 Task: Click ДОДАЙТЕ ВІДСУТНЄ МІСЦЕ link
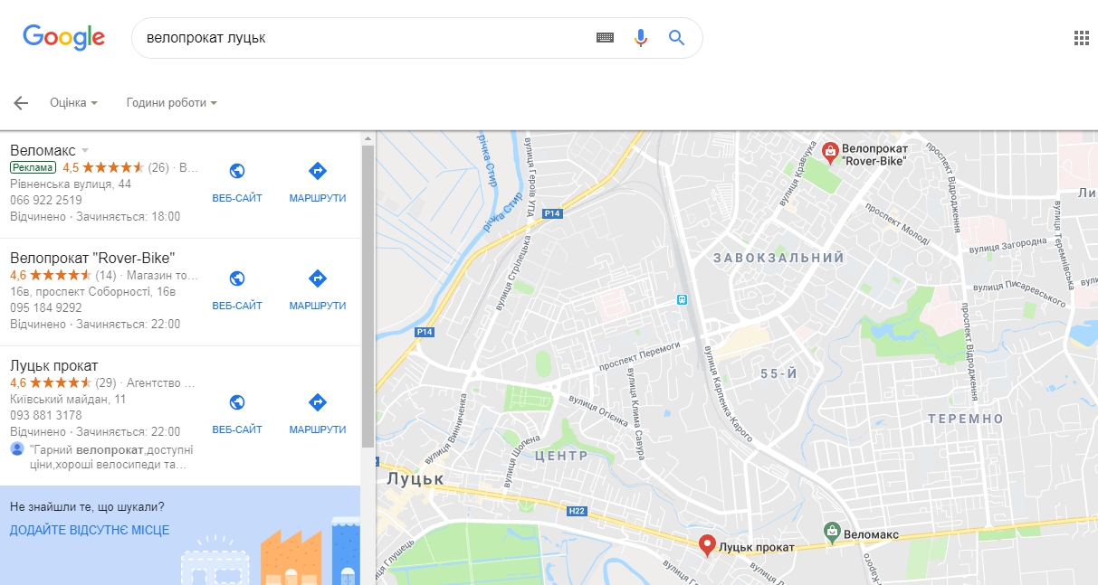coord(90,530)
